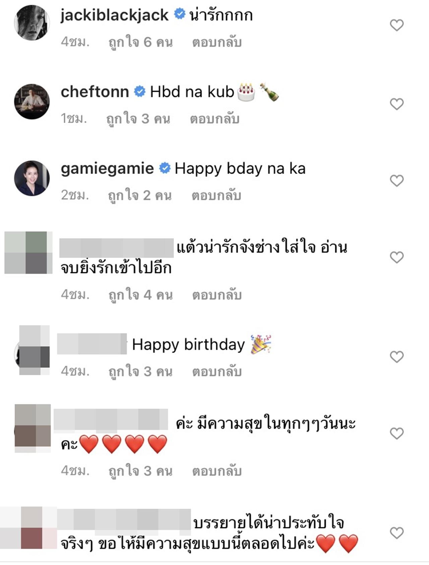Open cheftonn's profile picture
The image size is (429, 565).
click(x=32, y=102)
